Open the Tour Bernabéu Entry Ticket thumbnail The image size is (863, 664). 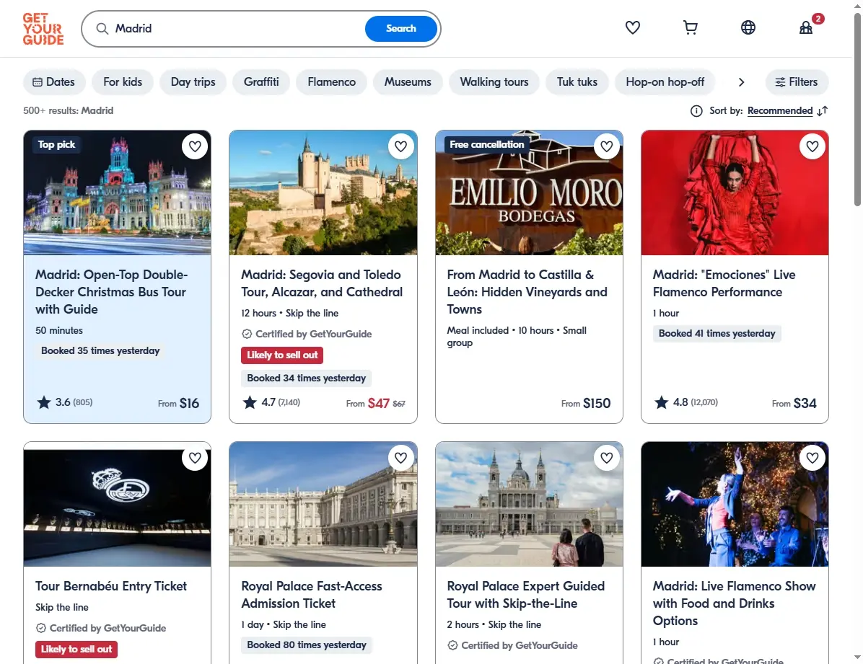[x=117, y=504]
